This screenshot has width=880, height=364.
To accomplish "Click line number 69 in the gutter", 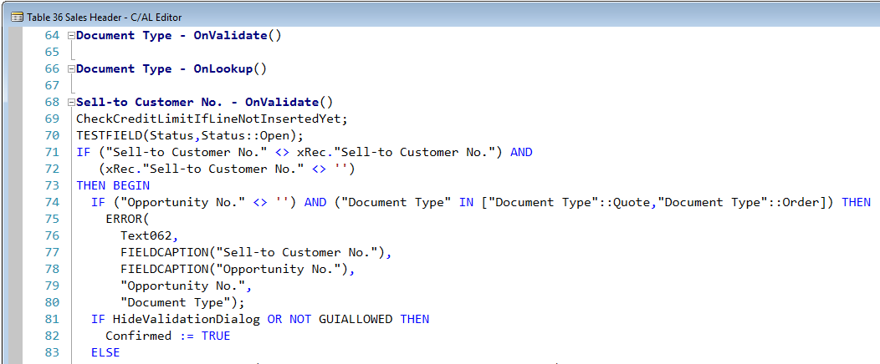I will tap(52, 119).
